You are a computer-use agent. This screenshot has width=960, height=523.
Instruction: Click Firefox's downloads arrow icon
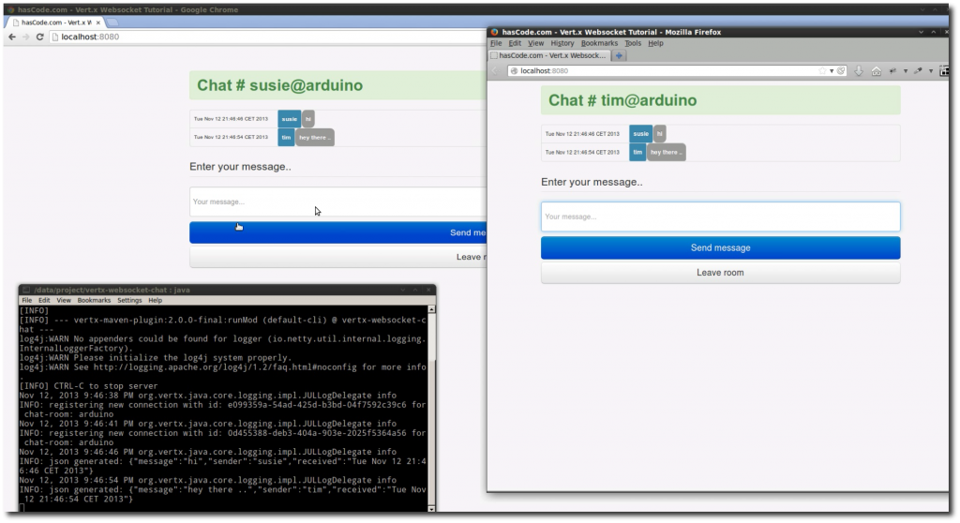tap(859, 71)
